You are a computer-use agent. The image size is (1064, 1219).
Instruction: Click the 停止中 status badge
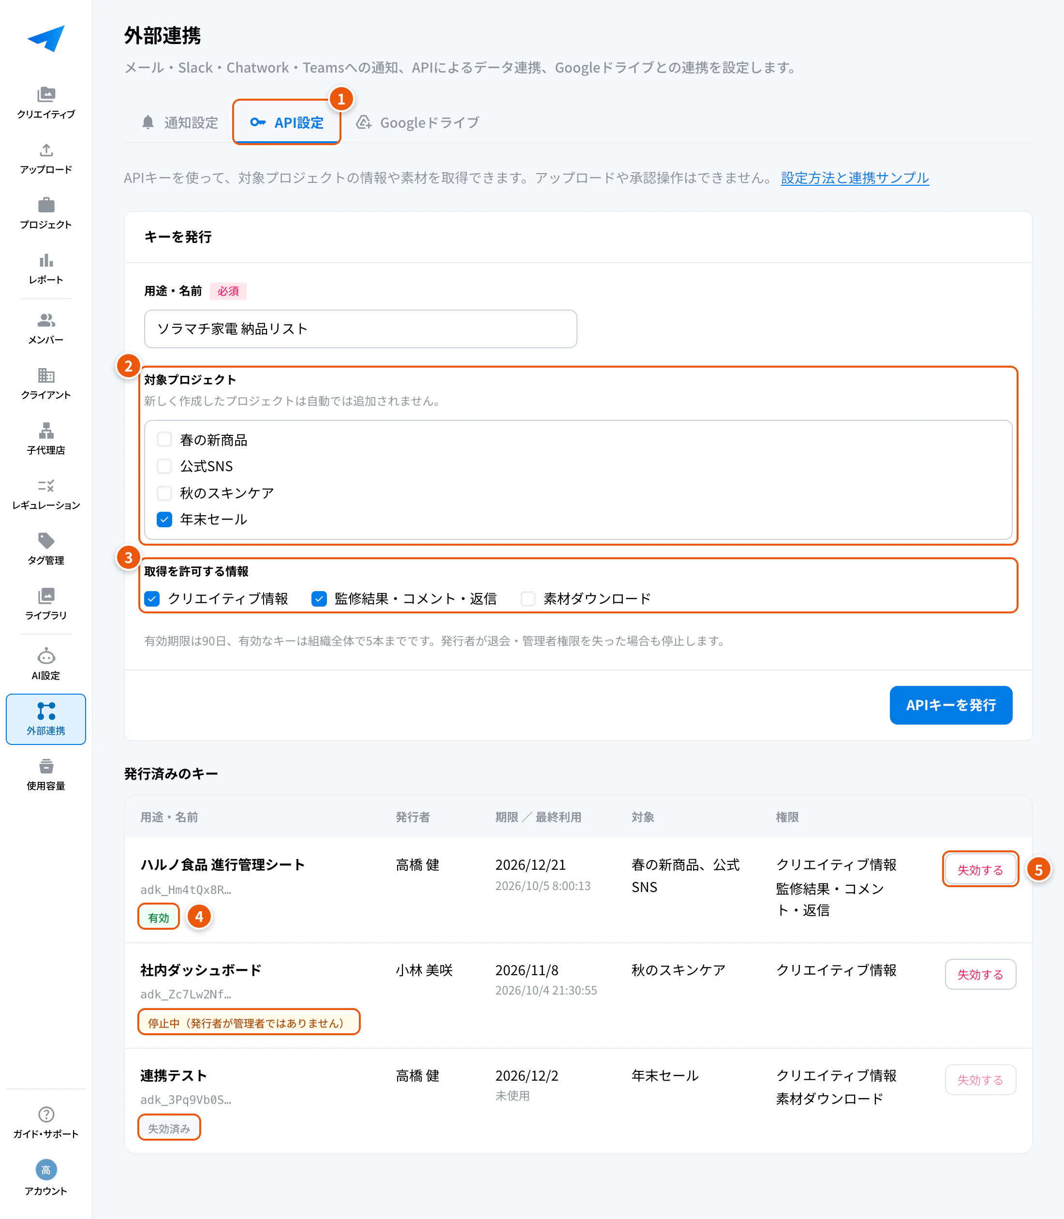(249, 1023)
